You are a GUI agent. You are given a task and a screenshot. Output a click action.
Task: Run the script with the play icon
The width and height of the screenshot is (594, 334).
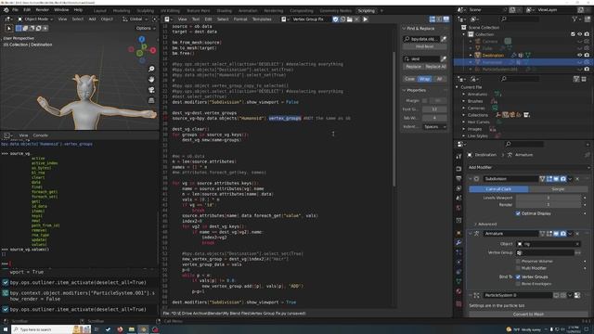click(x=365, y=19)
